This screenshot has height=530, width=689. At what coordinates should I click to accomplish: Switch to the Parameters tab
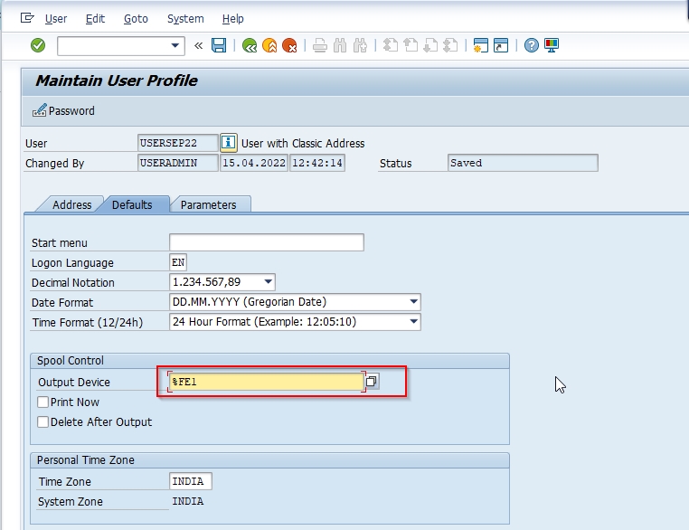tap(208, 205)
